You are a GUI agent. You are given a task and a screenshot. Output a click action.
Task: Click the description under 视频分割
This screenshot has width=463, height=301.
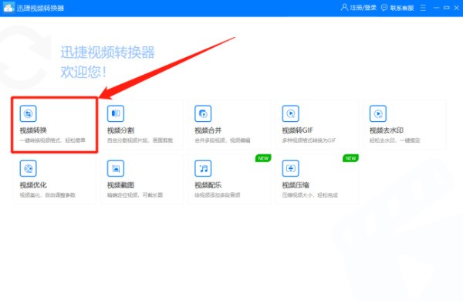click(140, 140)
